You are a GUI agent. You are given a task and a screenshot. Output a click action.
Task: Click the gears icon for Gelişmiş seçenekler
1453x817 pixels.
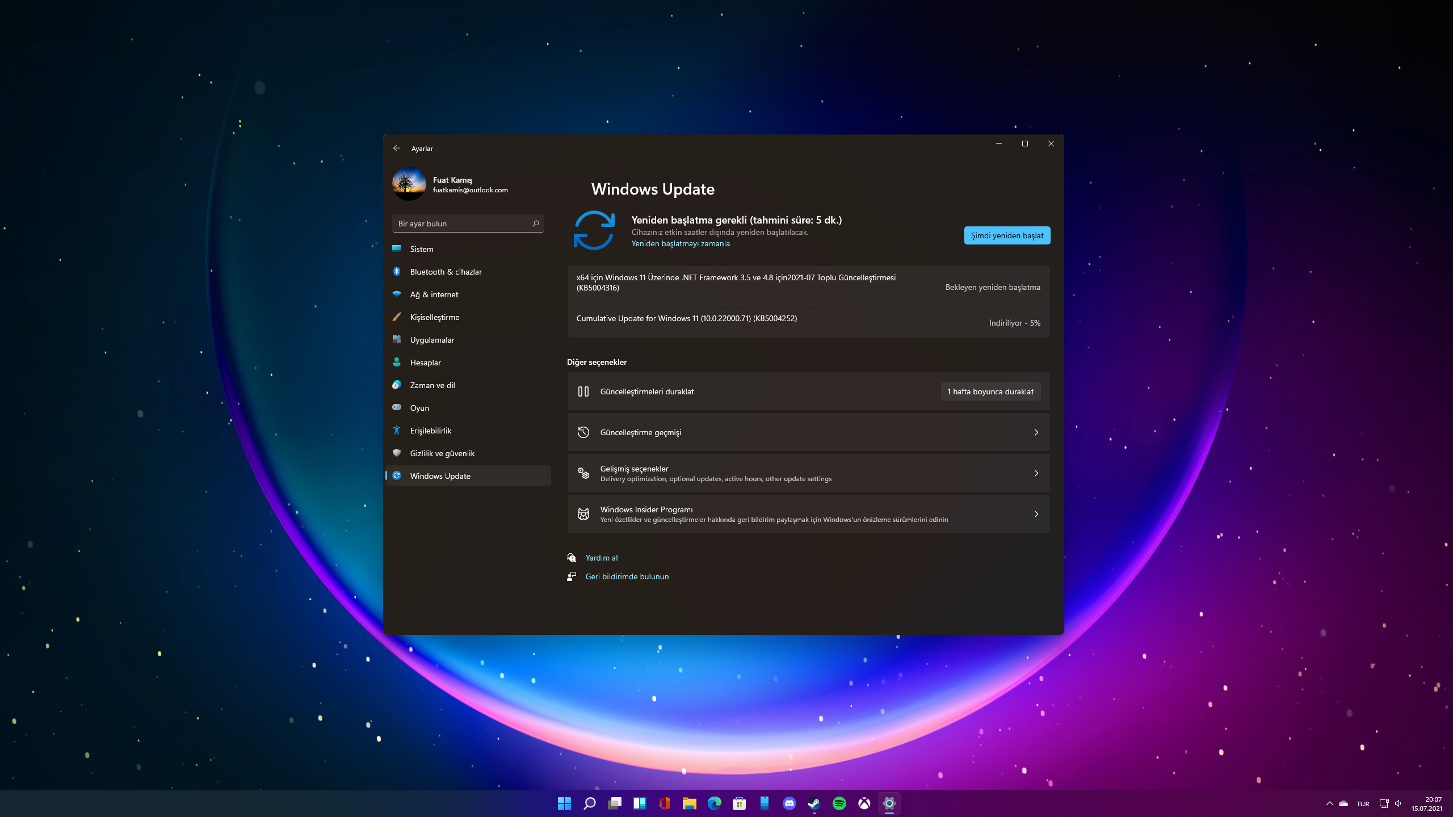[x=583, y=473]
